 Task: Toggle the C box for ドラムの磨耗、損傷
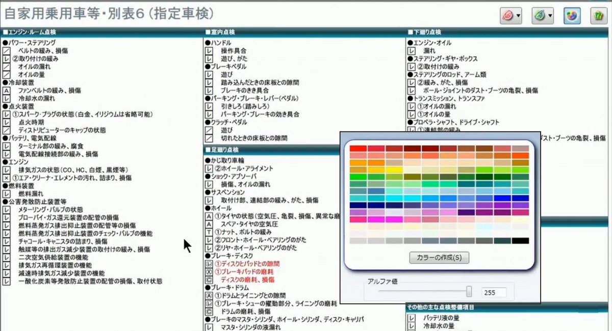tap(209, 311)
